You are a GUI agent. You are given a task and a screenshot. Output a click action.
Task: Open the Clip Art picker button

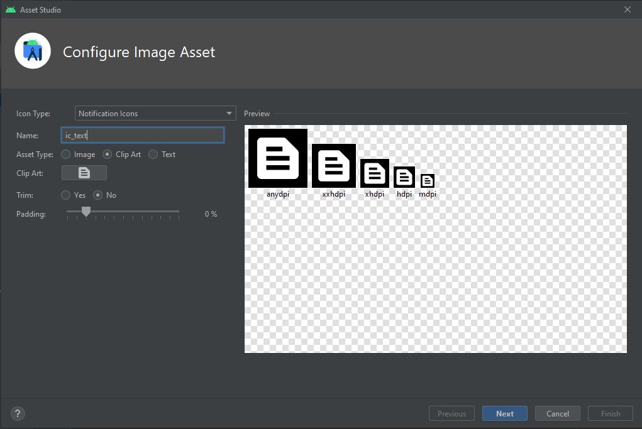click(x=84, y=173)
